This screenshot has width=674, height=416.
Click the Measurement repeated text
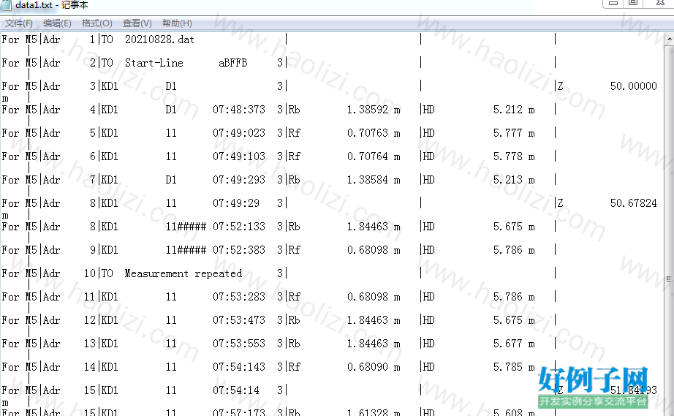point(183,273)
